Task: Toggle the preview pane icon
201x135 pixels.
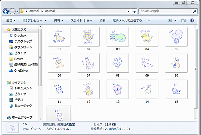Action: [183, 20]
